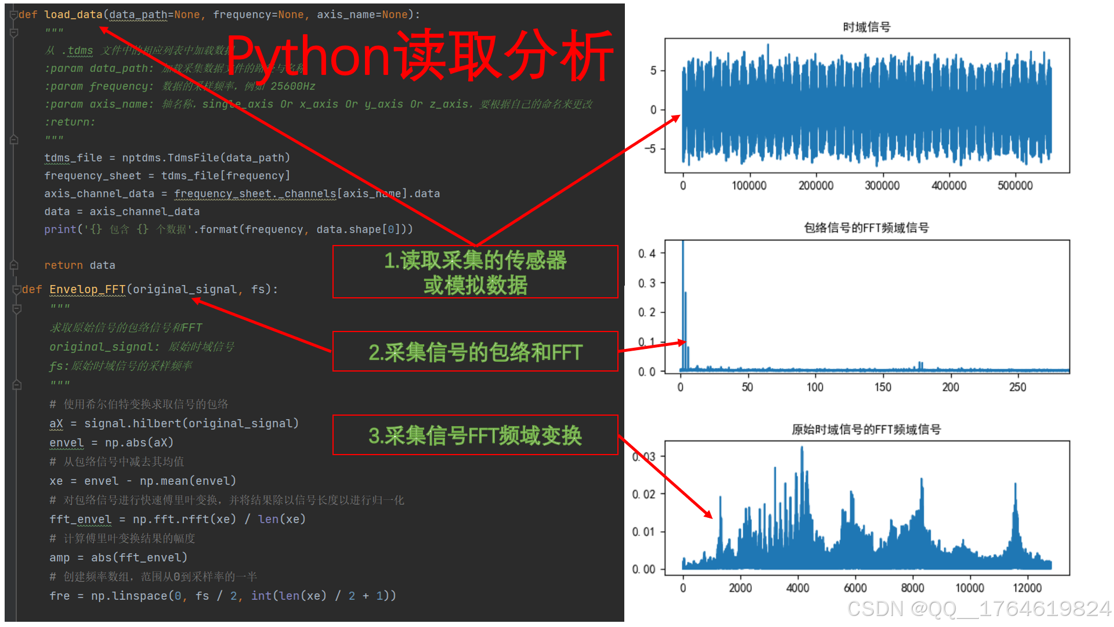Image resolution: width=1114 pixels, height=627 pixels.
Task: Click the Envelop_FFT docstring end fold icon
Action: tap(17, 384)
